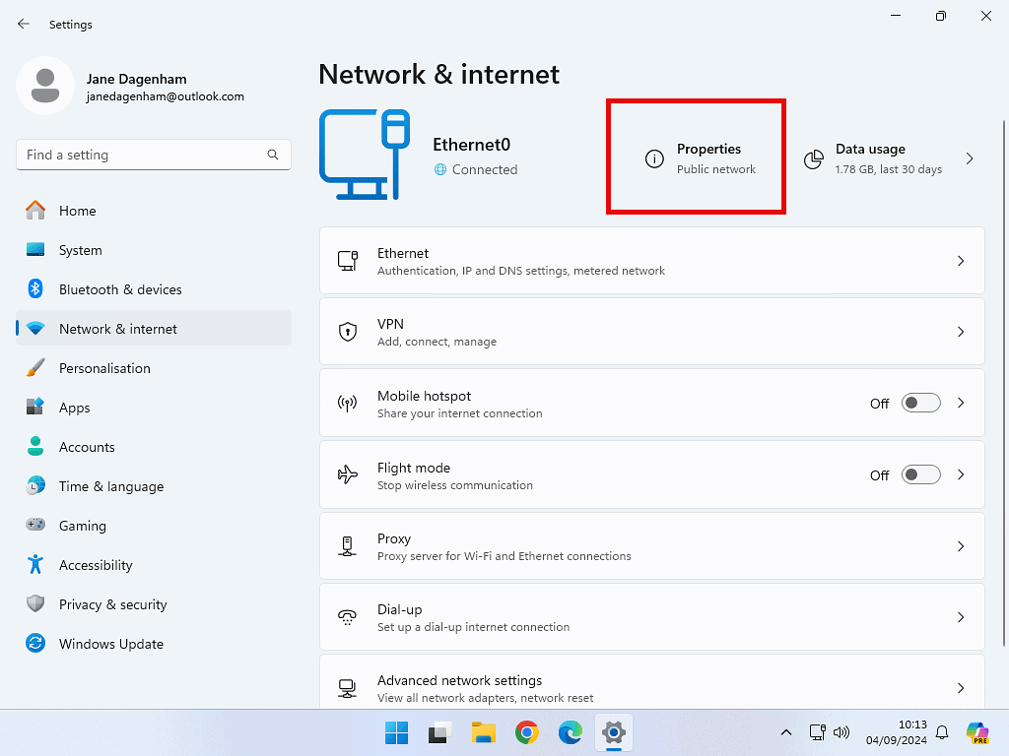The width and height of the screenshot is (1009, 756).
Task: Click the Data usage pie chart icon
Action: point(814,159)
